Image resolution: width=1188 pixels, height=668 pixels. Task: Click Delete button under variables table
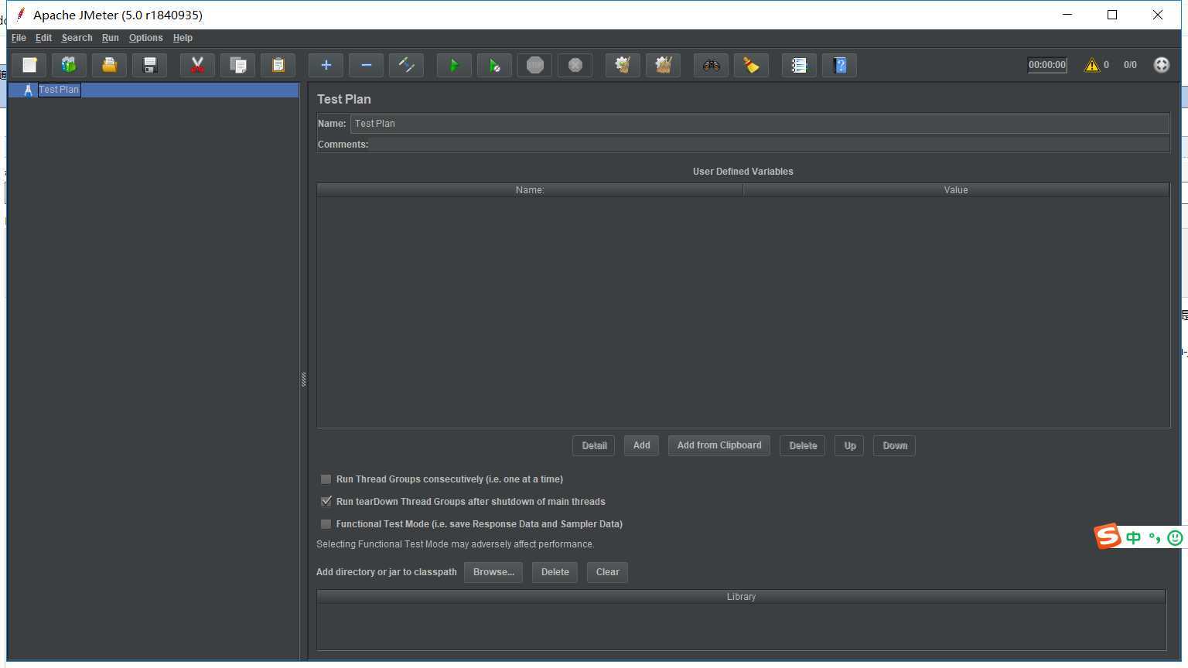803,445
